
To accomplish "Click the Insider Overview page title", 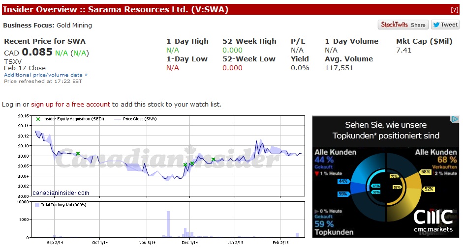I will click(x=116, y=10).
